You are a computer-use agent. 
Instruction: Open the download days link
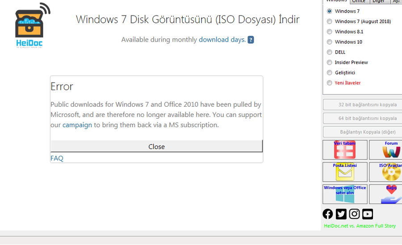222,39
